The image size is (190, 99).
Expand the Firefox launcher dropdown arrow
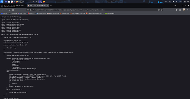pos(19,2)
